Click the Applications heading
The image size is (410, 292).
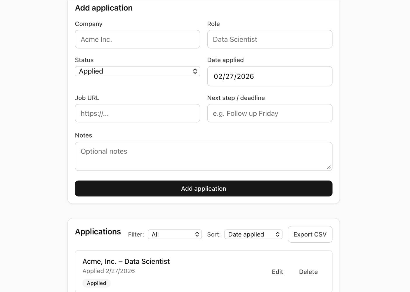pyautogui.click(x=98, y=232)
